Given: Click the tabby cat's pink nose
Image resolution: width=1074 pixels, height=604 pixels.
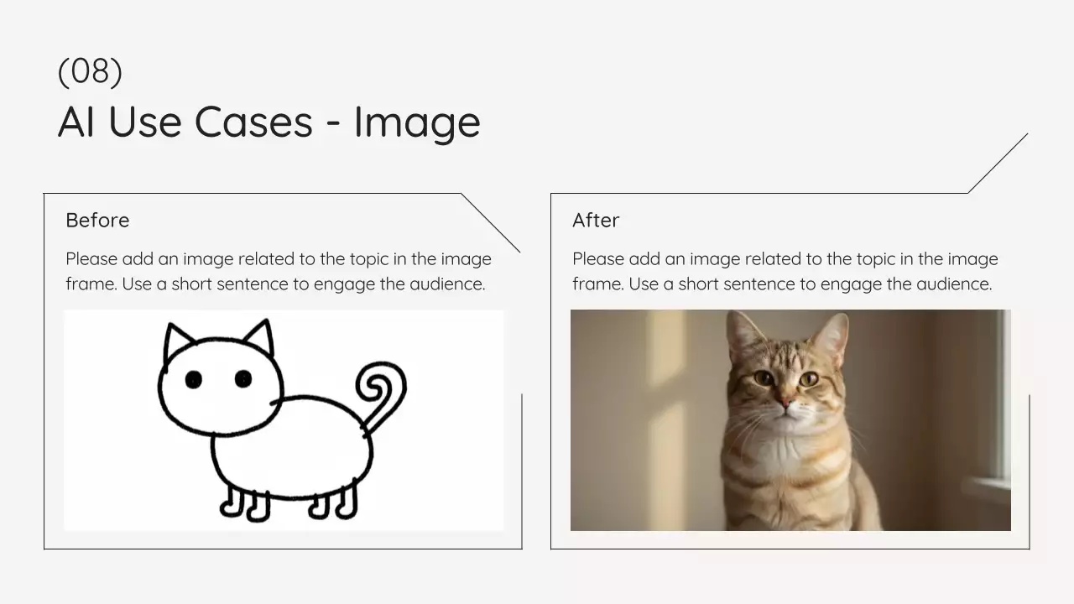Looking at the screenshot, I should 785,404.
